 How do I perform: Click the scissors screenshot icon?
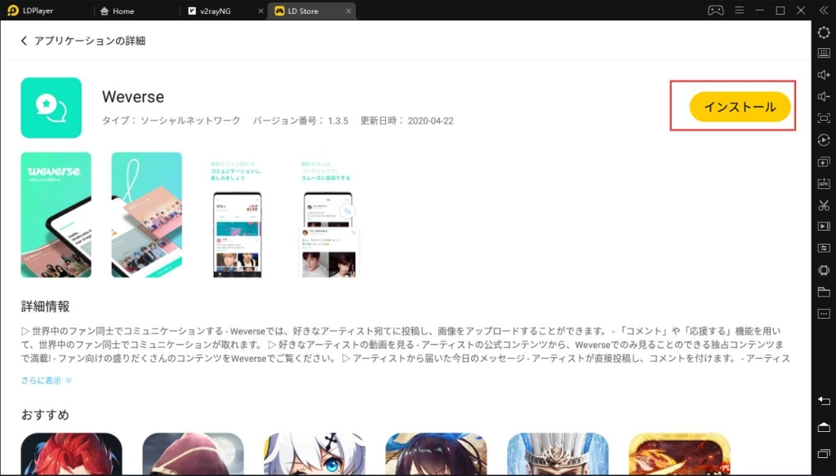point(824,205)
